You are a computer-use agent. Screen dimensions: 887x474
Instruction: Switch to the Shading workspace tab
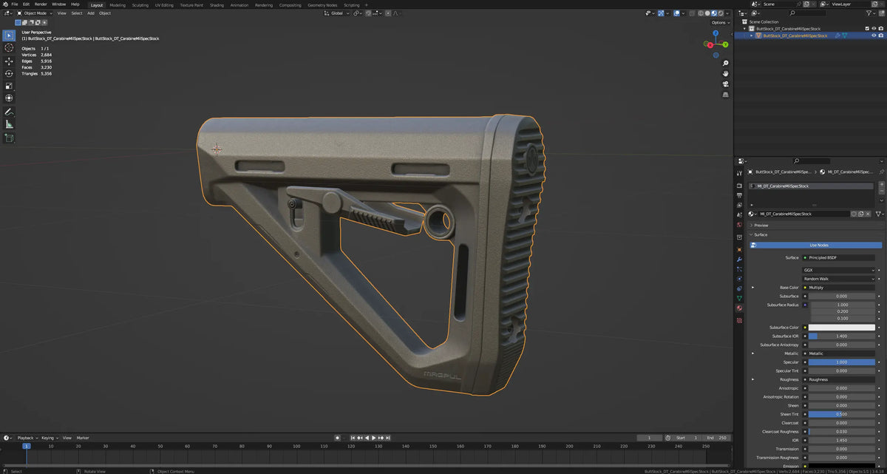[x=217, y=4]
